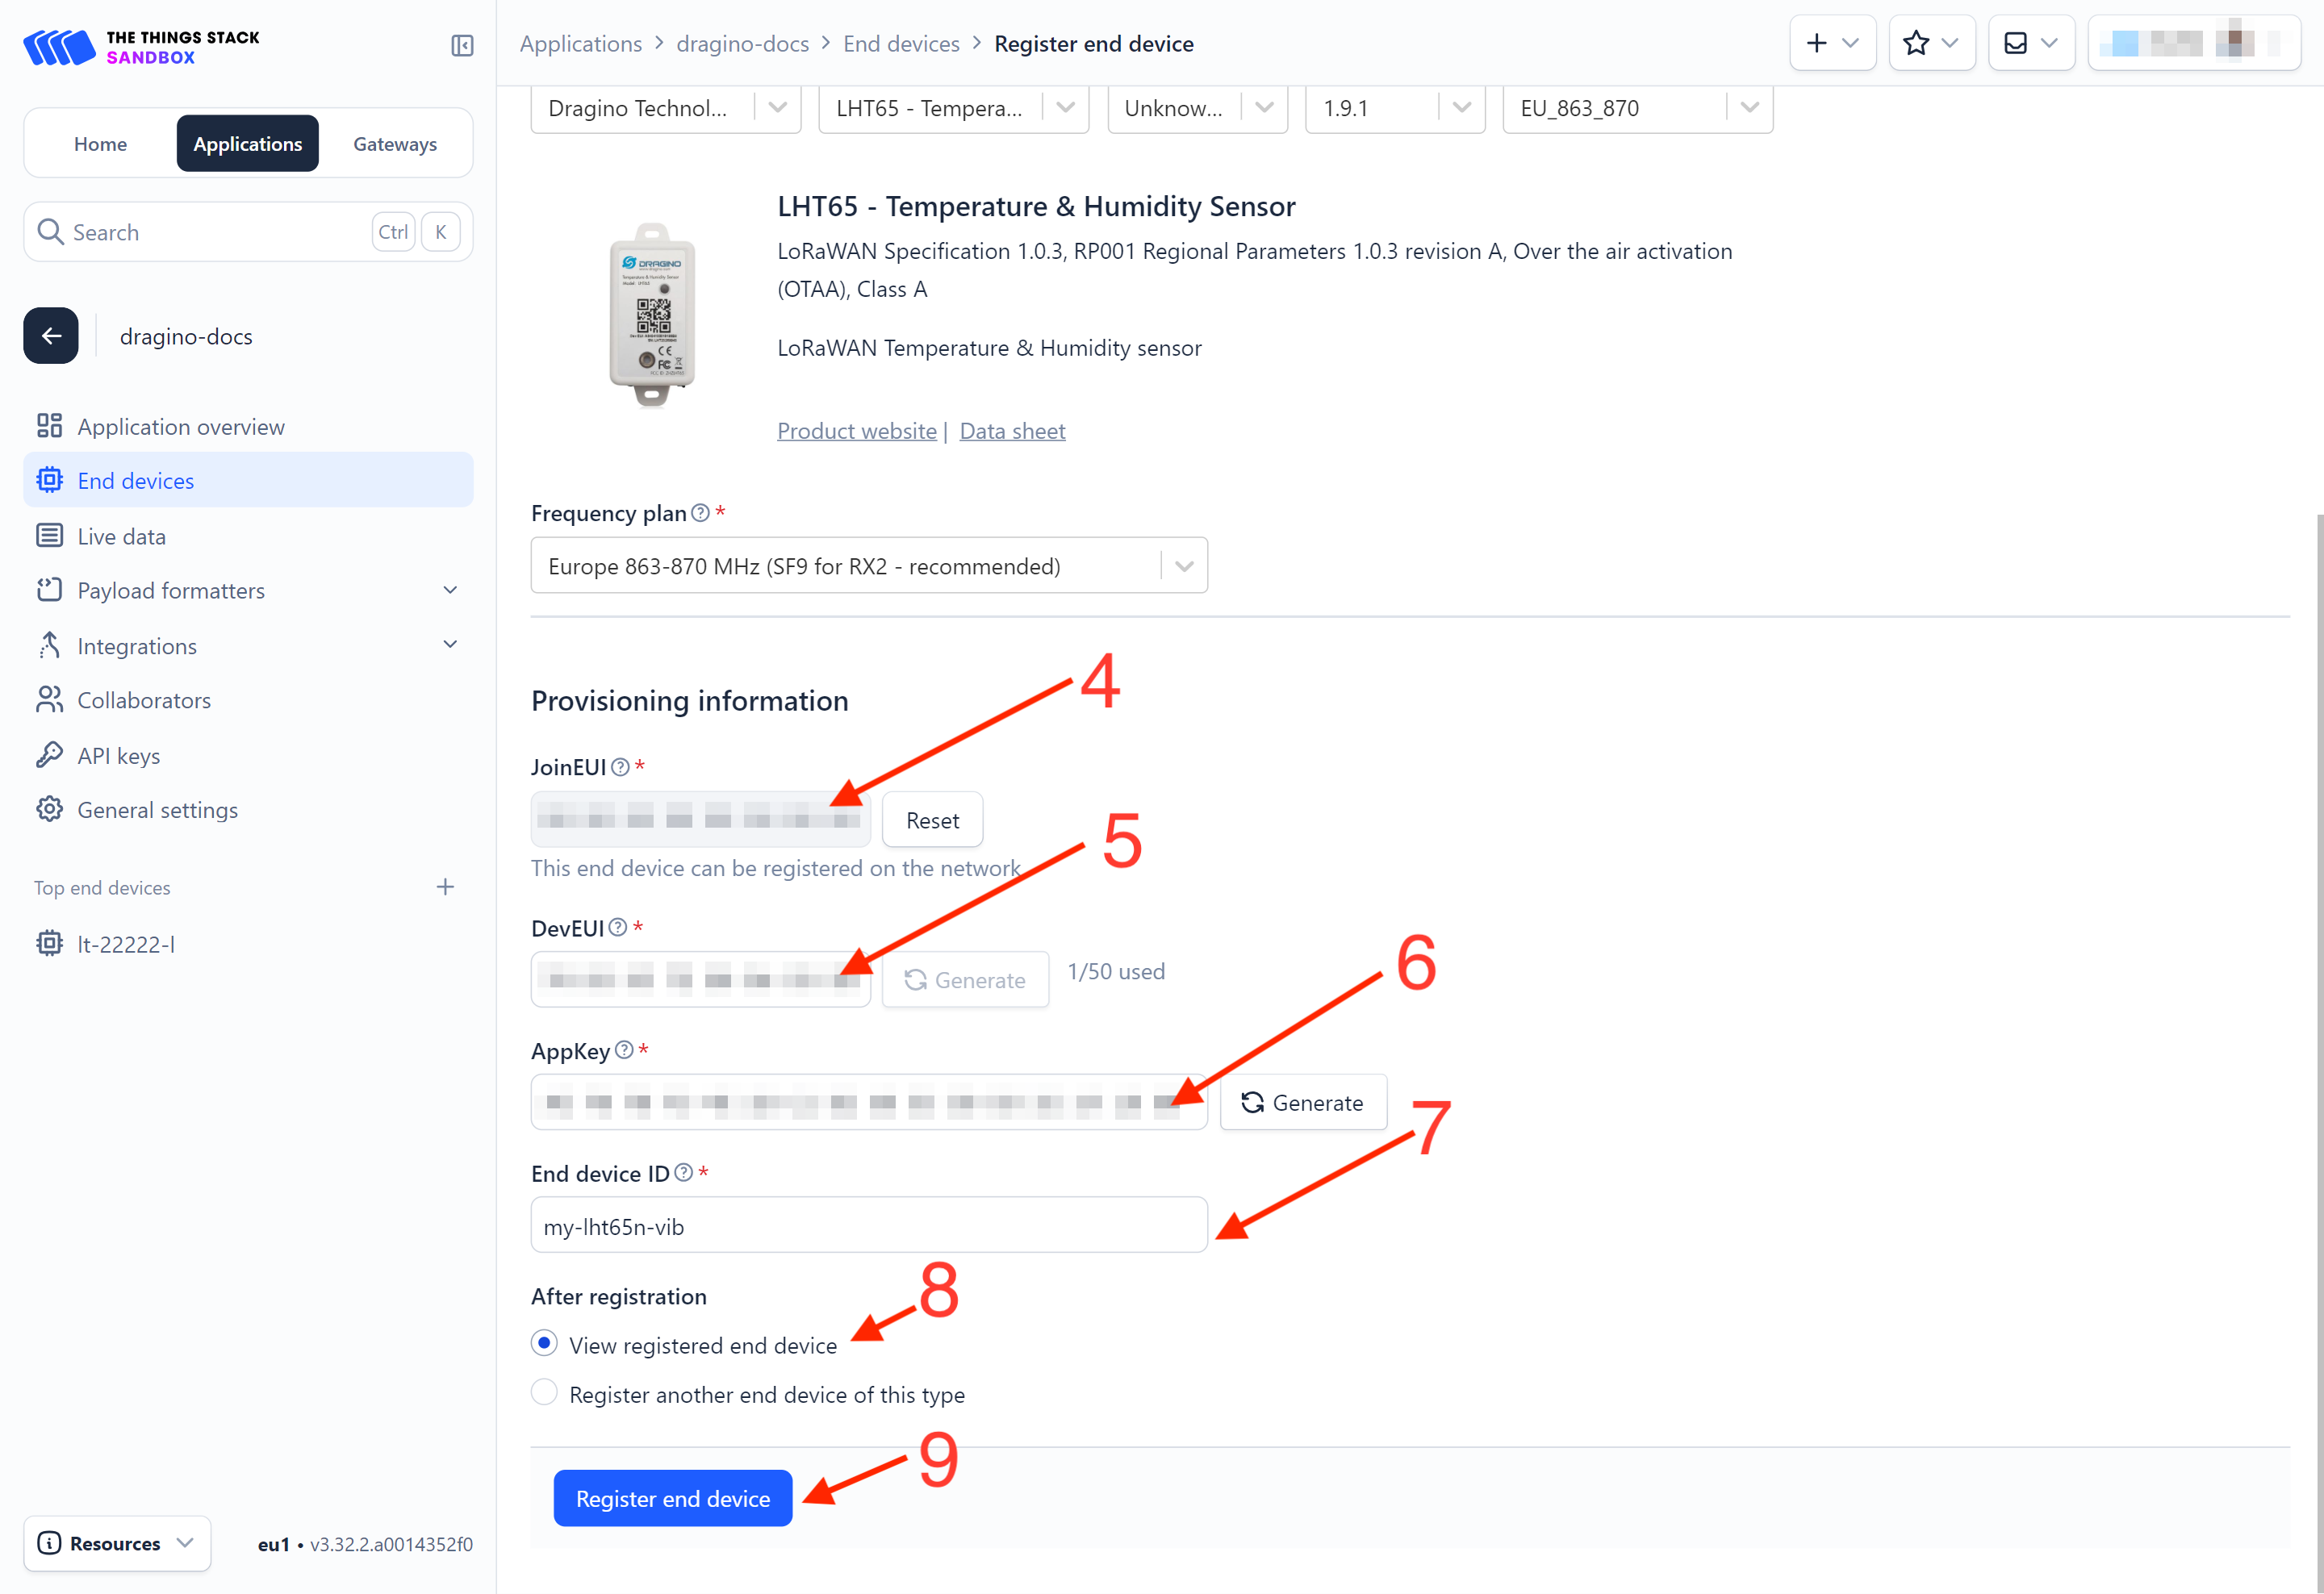Collapse the sidebar with the panel icon
The height and width of the screenshot is (1594, 2324).
tap(462, 46)
